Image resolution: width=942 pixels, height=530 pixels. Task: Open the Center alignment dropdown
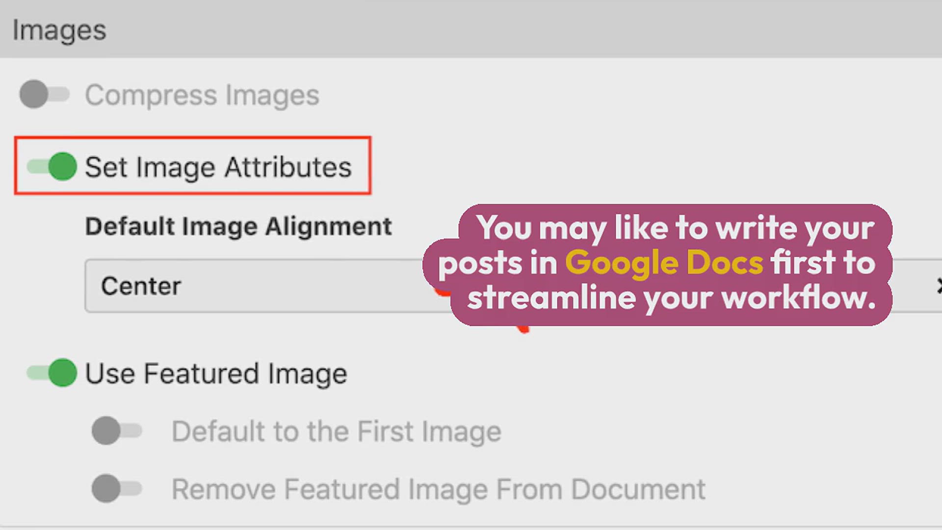point(513,286)
